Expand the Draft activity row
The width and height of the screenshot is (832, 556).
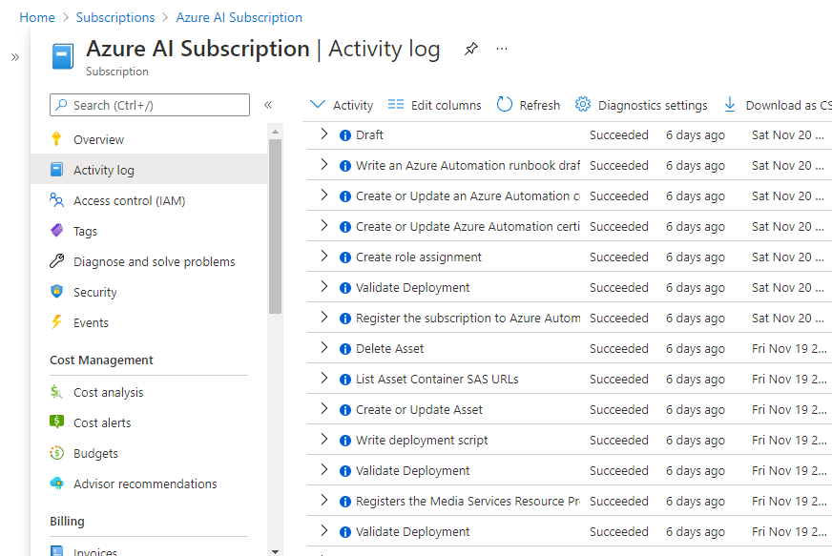[x=324, y=134]
